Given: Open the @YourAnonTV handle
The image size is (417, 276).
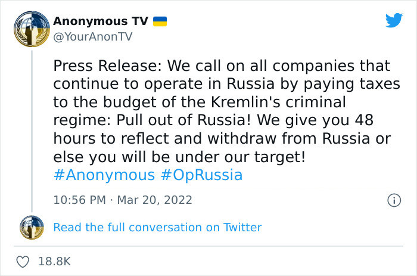Looking at the screenshot, I should (92, 37).
